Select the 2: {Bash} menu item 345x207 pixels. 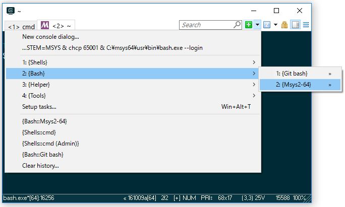(133, 74)
